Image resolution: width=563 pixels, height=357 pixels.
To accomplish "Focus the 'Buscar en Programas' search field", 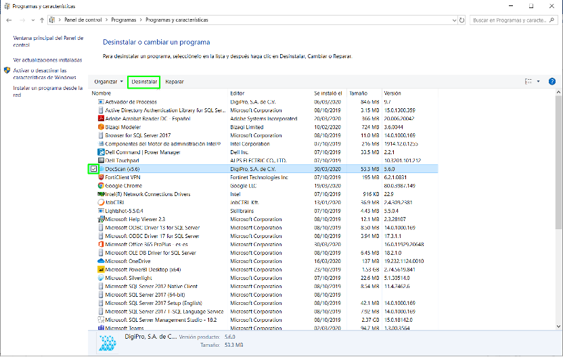I will click(511, 21).
